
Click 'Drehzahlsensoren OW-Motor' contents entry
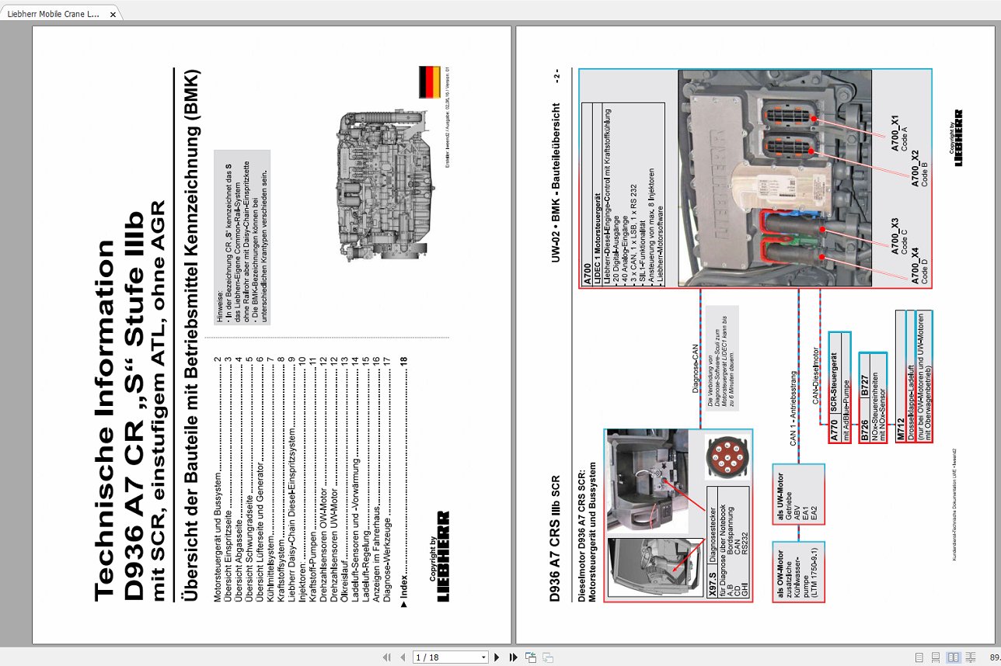[x=324, y=478]
